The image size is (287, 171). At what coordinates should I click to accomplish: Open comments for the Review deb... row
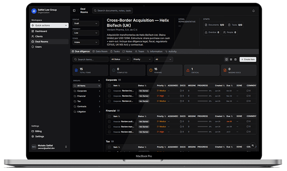click(x=249, y=132)
